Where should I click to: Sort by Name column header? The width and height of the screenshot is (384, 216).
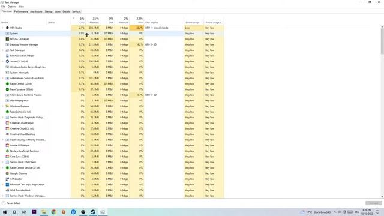point(23,20)
